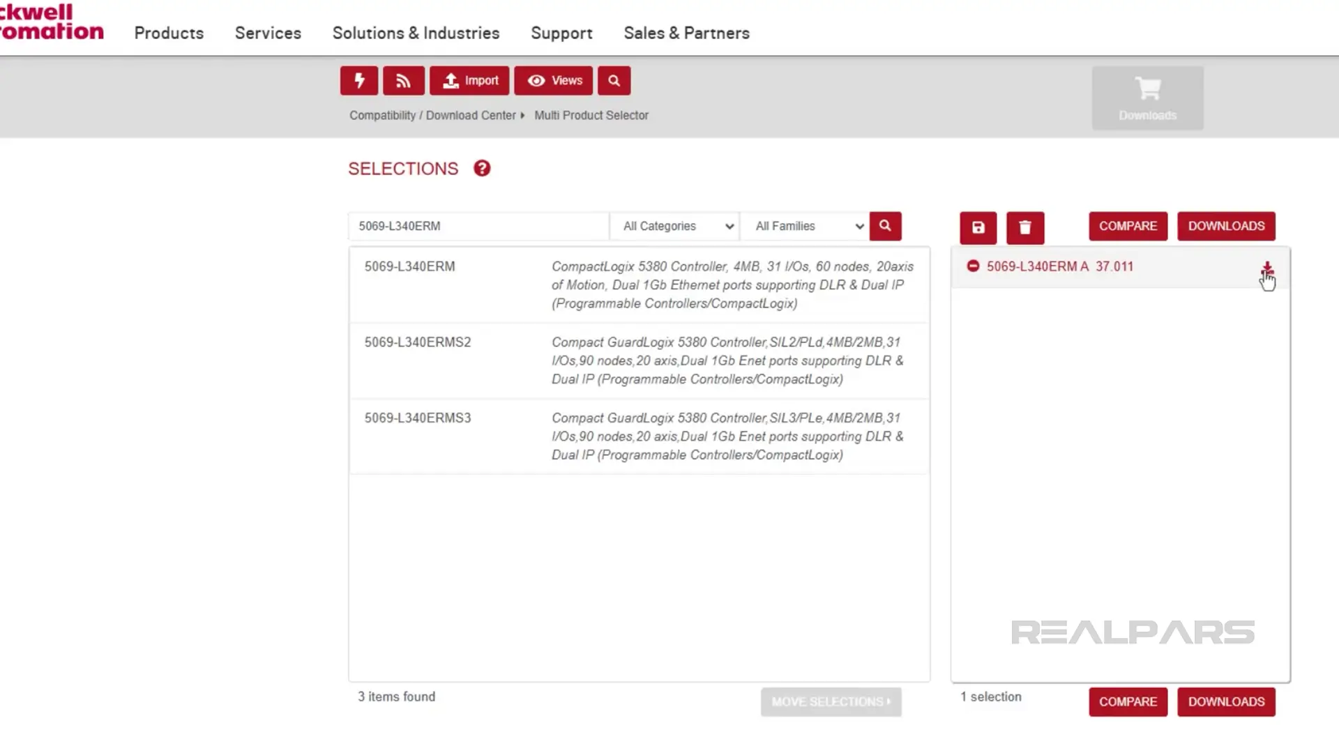The width and height of the screenshot is (1339, 753).
Task: Click the SELECTIONS help question-mark icon
Action: click(482, 169)
